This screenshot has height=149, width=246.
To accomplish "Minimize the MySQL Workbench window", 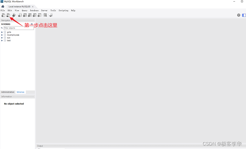I will [x=234, y=1].
